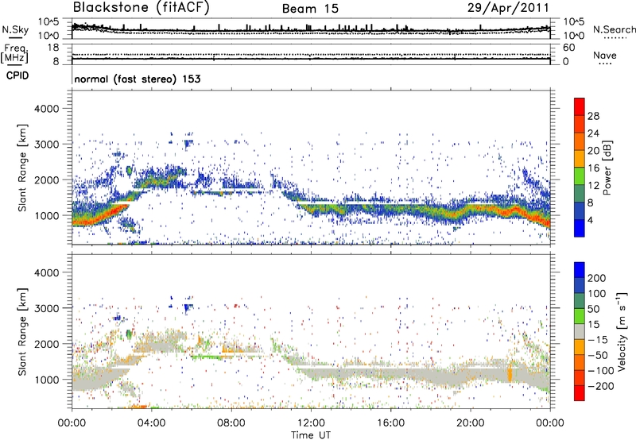This screenshot has height=440, width=636.
Task: Click the 'N.Search' legend label
Action: (x=615, y=29)
